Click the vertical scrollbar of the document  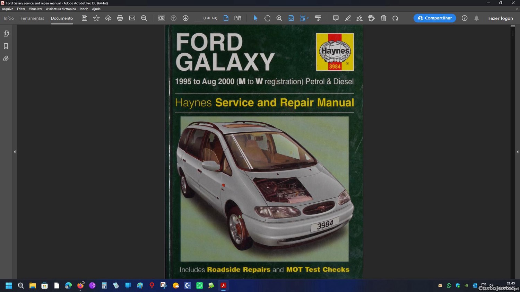click(513, 152)
